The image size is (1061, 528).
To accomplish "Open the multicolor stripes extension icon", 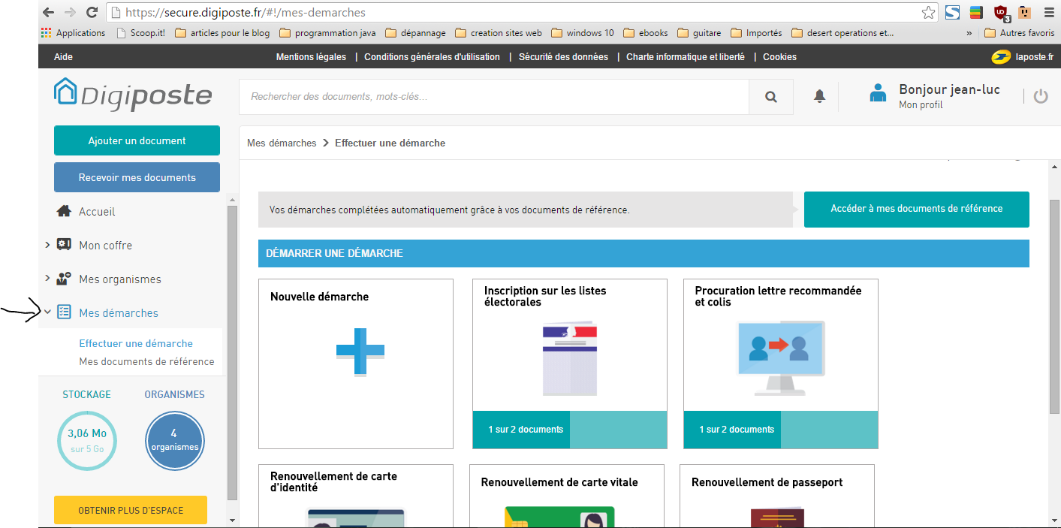I will [976, 12].
